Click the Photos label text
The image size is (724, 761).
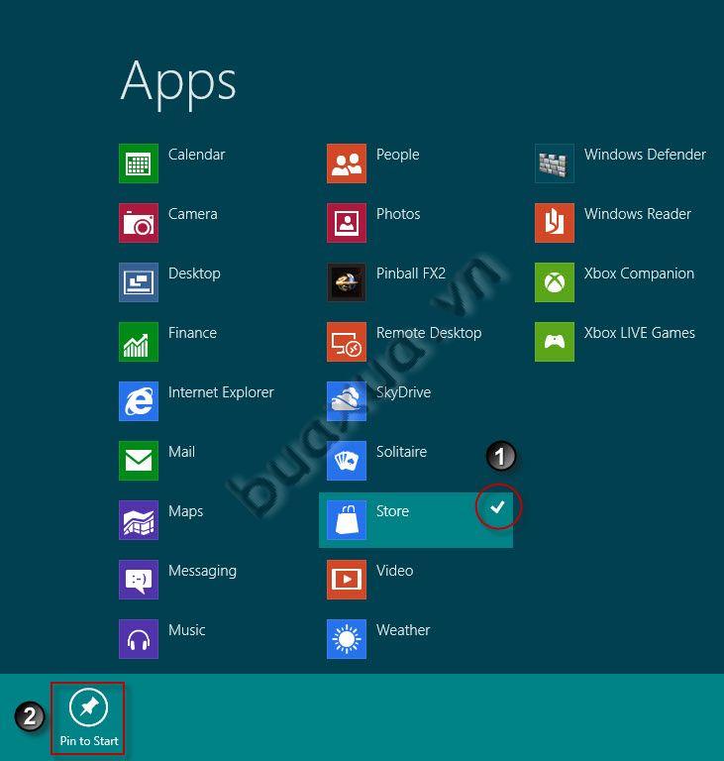pyautogui.click(x=398, y=214)
